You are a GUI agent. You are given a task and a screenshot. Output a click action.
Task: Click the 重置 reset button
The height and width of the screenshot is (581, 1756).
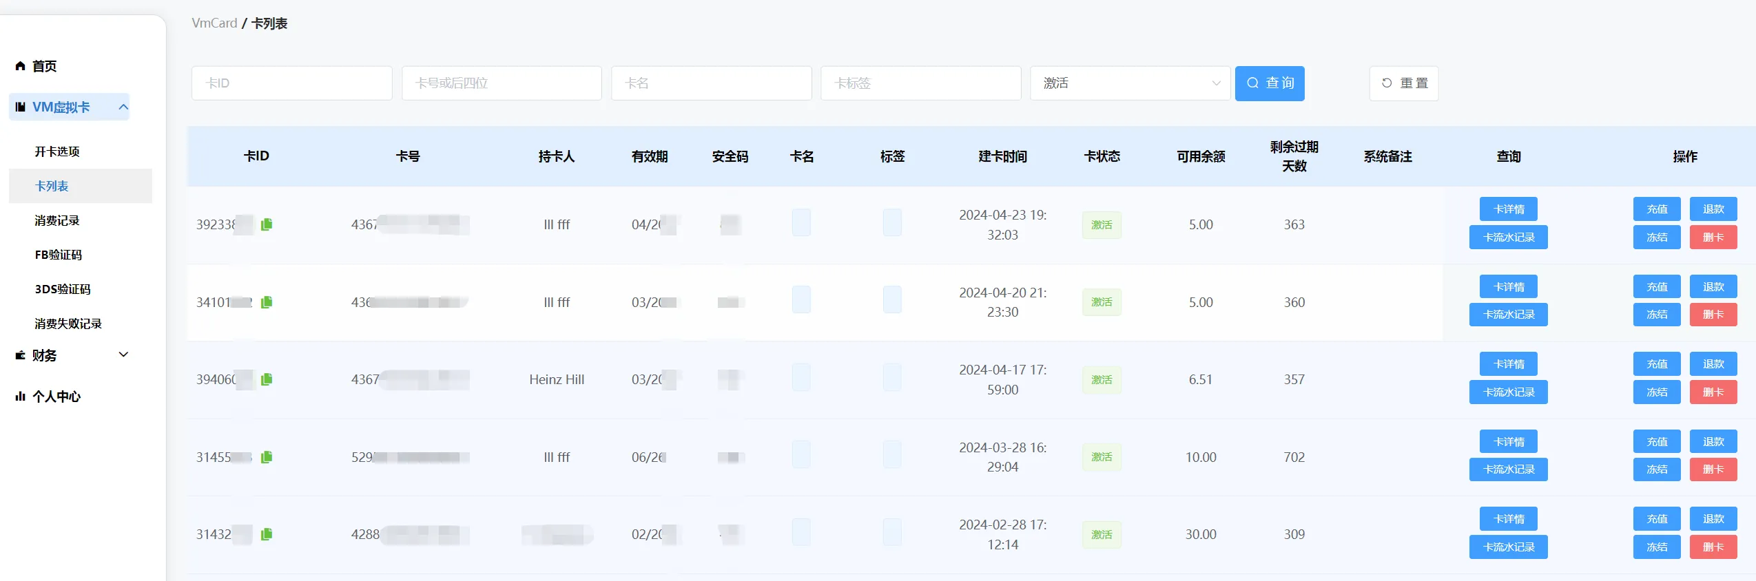pyautogui.click(x=1403, y=83)
